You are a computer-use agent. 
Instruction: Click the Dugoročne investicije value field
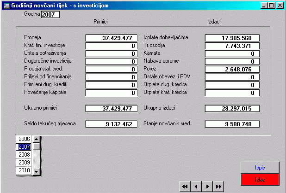(x=112, y=61)
